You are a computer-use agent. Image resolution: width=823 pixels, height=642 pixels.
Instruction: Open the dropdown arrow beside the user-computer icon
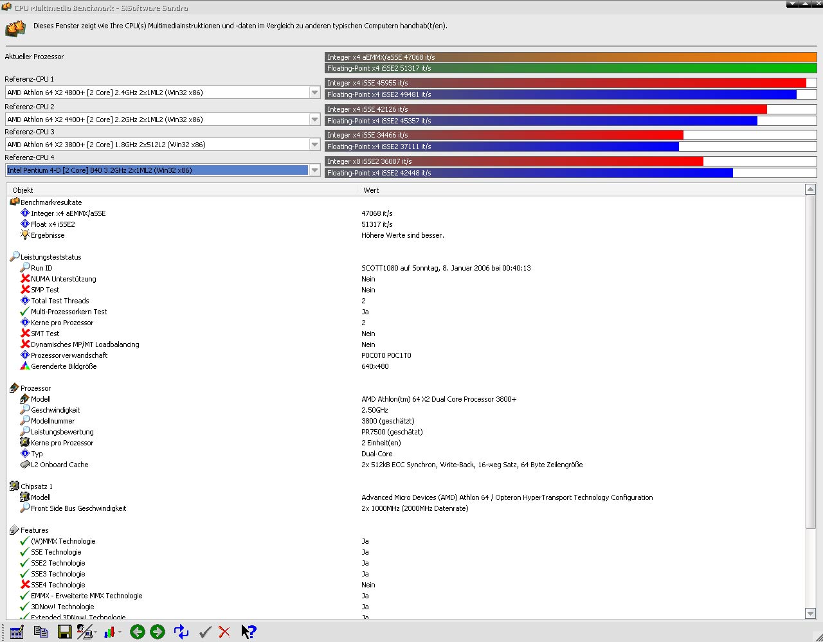coord(96,632)
